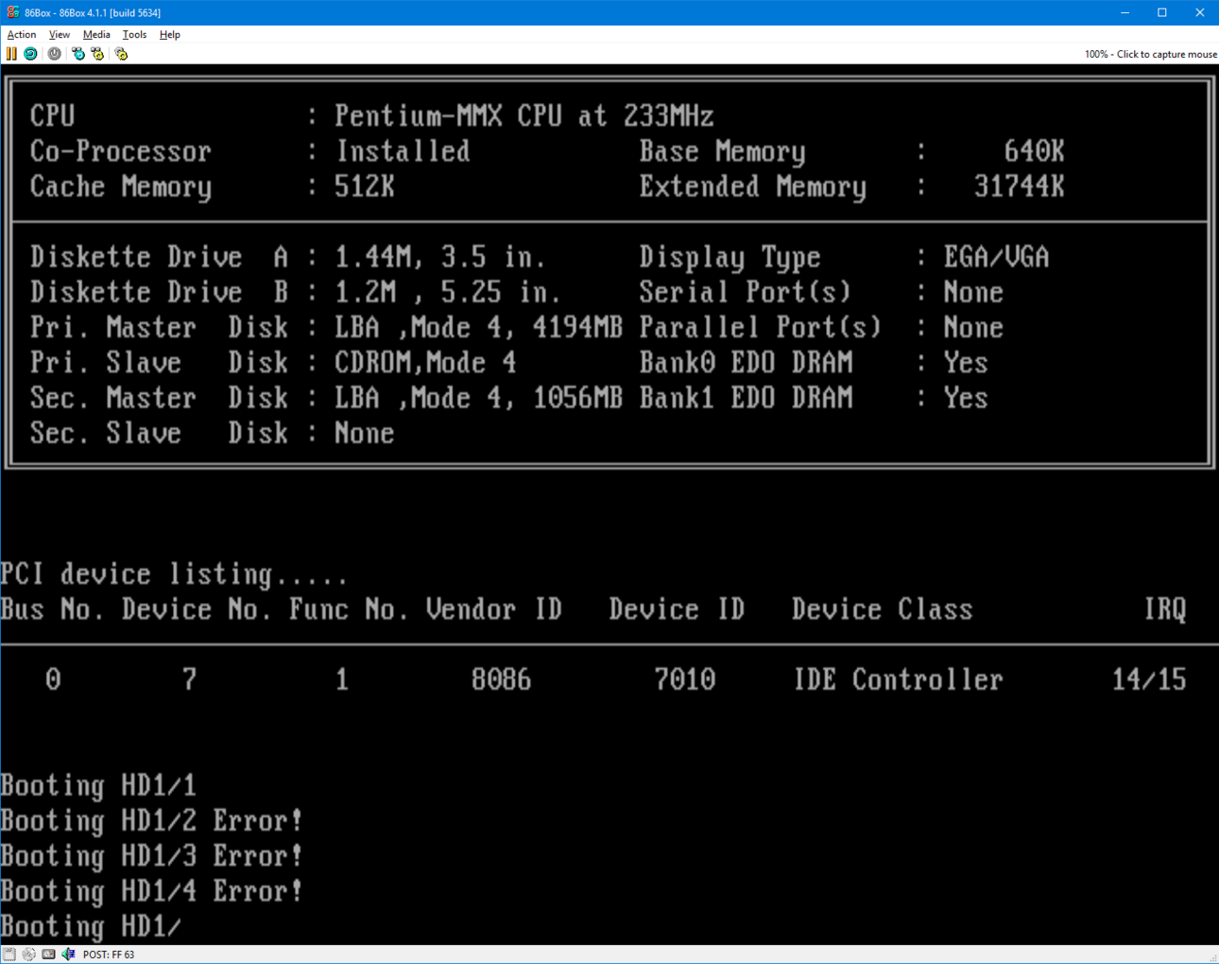1219x964 pixels.
Task: Click the 'Extended Memory' label
Action: pos(753,187)
